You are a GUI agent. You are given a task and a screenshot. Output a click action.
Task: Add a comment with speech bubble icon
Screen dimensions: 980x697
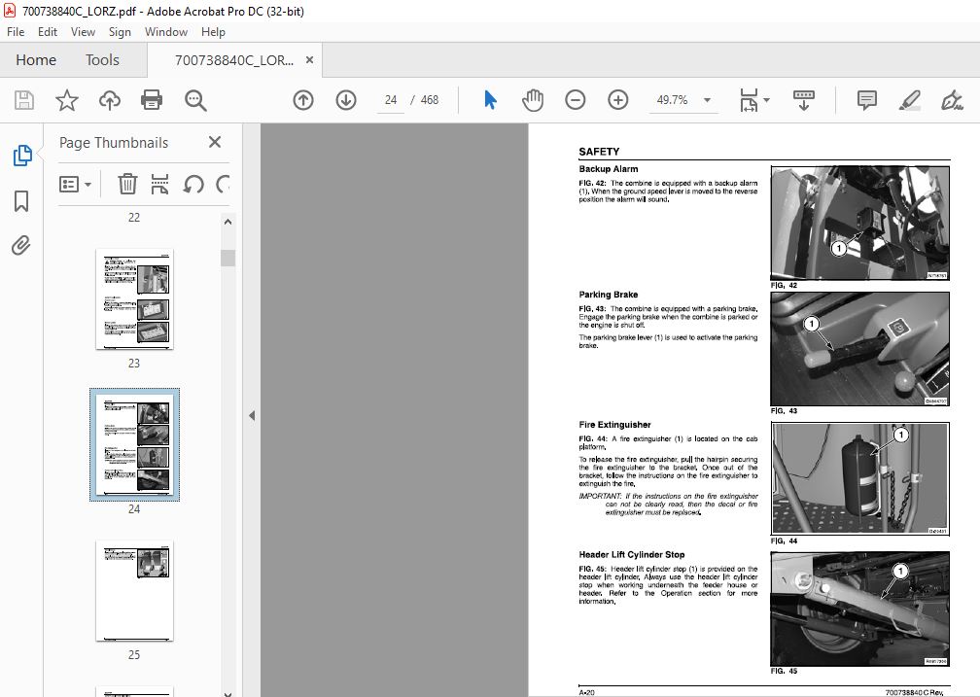867,100
